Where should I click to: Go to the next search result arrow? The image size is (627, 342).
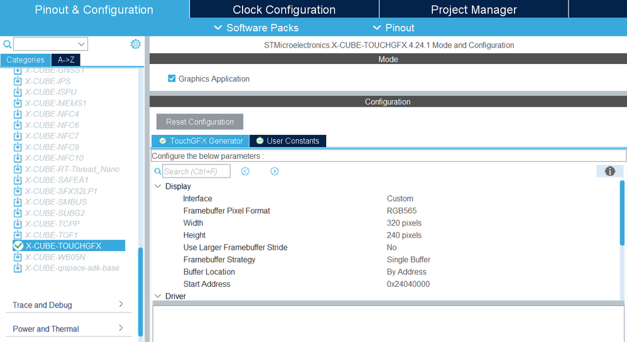point(275,171)
